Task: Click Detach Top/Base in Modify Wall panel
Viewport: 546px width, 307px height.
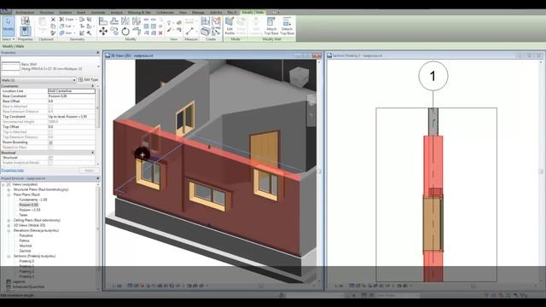Action: click(288, 26)
